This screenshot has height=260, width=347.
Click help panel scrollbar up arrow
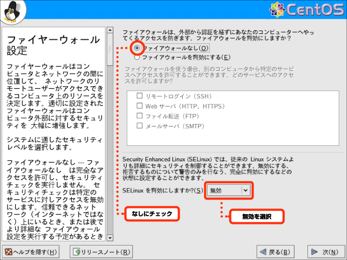click(110, 30)
